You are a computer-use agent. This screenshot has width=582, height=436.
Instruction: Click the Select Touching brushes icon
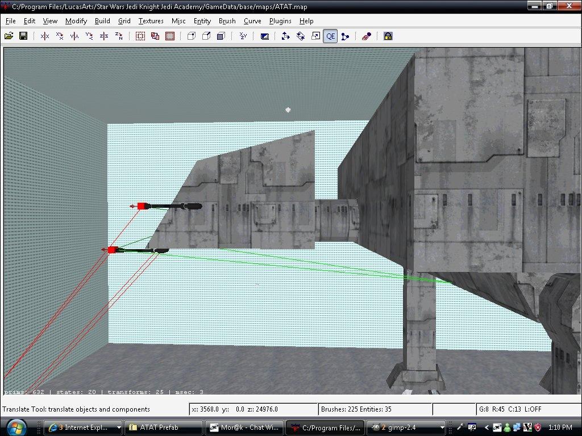(x=140, y=36)
